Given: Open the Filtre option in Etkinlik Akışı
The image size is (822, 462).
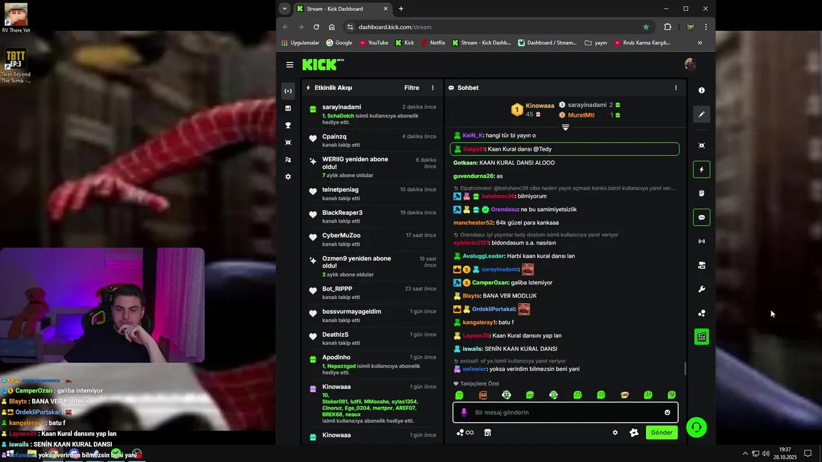Looking at the screenshot, I should [412, 88].
